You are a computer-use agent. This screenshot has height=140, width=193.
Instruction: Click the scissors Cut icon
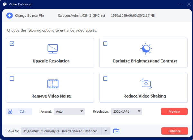[10, 111]
